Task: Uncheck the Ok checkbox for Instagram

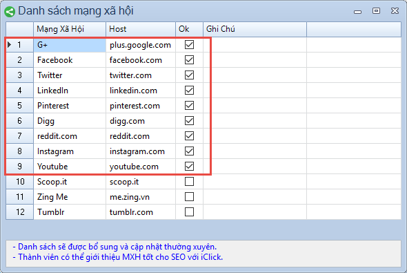Action: click(189, 151)
